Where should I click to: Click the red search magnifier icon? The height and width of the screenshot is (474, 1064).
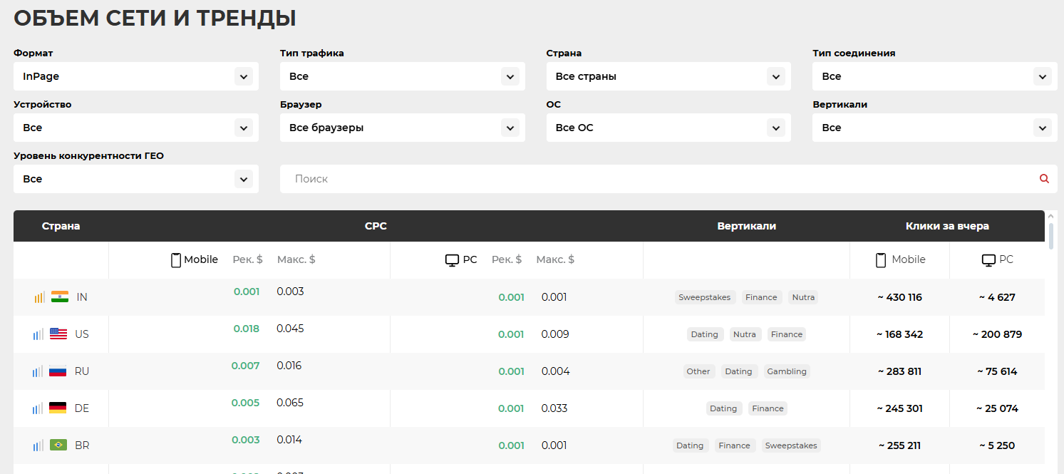point(1044,179)
